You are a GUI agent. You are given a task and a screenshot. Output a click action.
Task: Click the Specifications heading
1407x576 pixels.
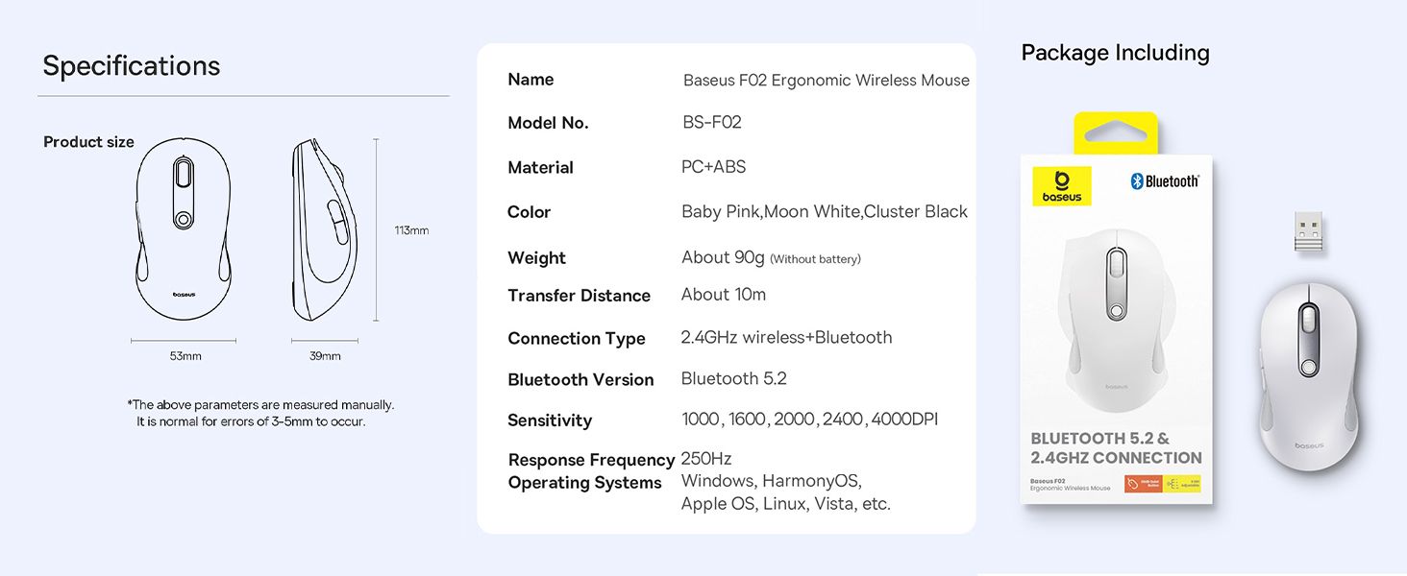coord(132,65)
